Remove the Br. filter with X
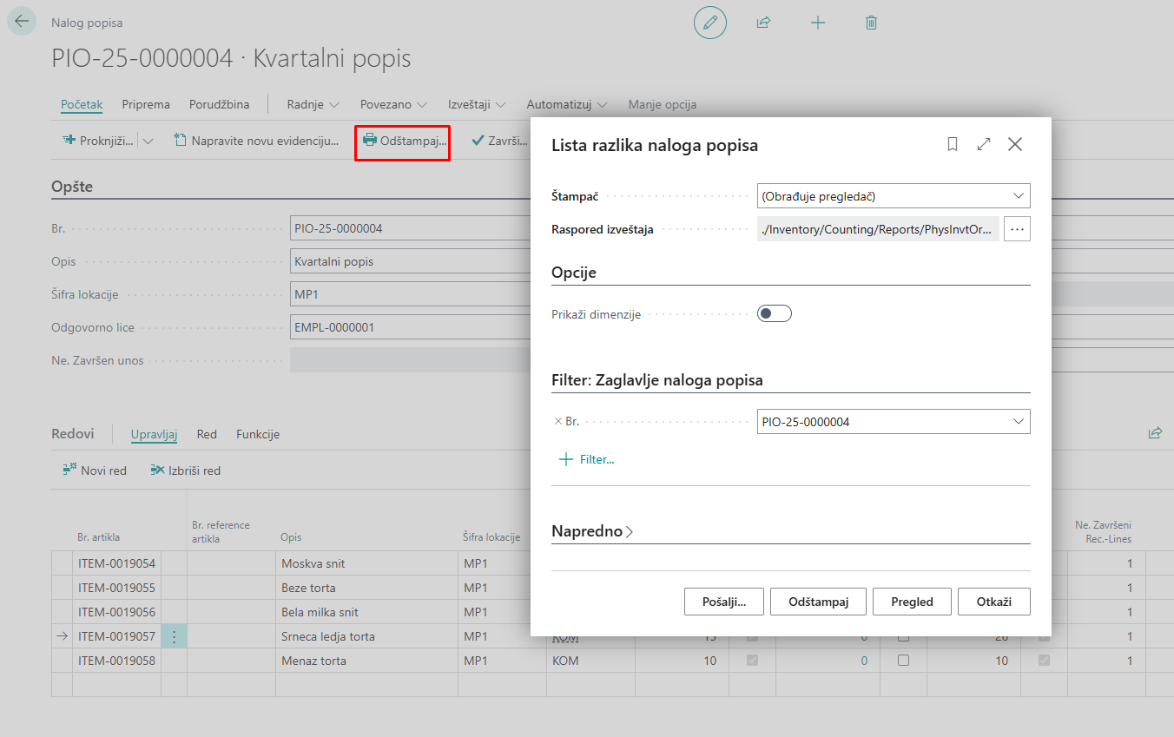The width and height of the screenshot is (1174, 737). point(557,422)
